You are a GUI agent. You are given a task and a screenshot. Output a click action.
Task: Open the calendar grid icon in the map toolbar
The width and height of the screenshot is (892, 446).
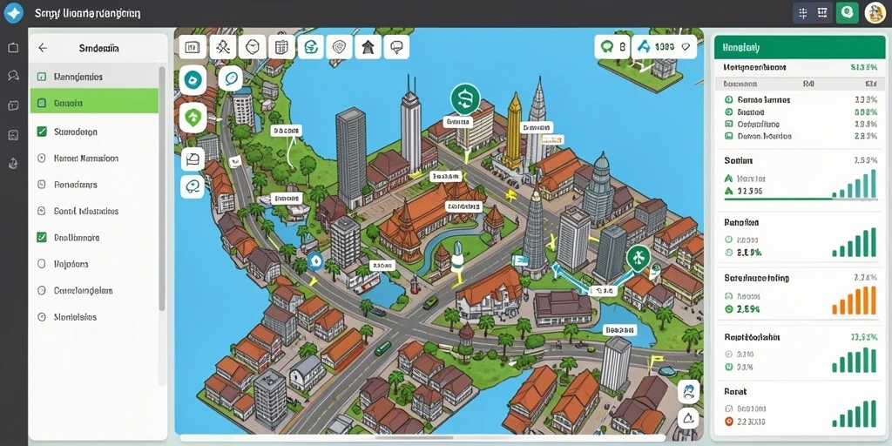[x=281, y=47]
